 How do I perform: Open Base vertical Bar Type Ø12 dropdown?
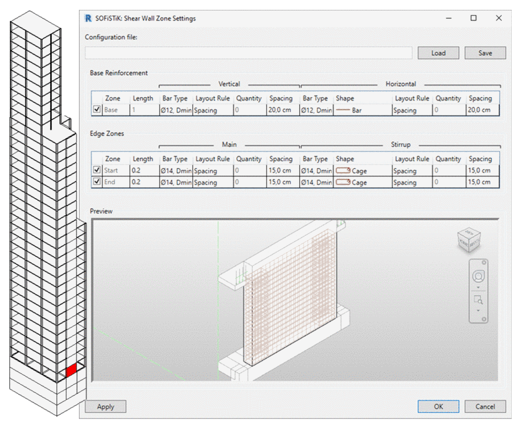pos(176,110)
